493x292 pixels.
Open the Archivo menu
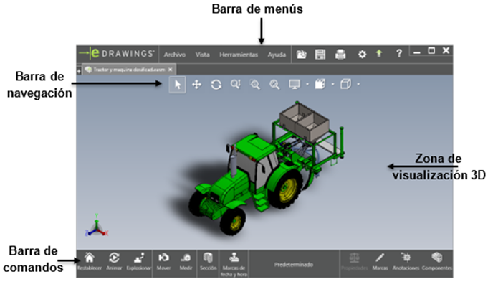click(175, 55)
